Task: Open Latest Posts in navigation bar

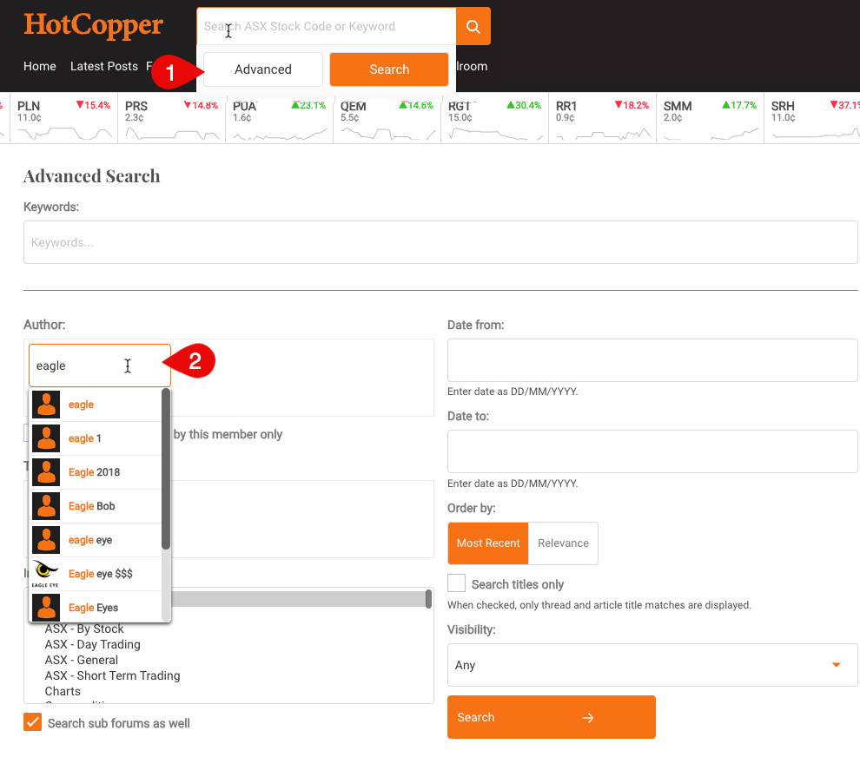Action: (x=104, y=66)
